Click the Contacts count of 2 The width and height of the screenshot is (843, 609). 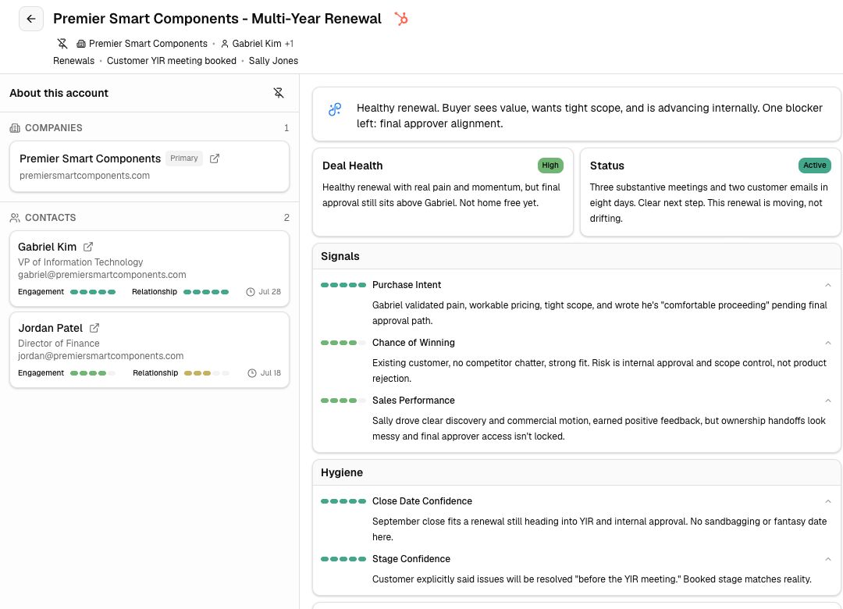tap(286, 218)
